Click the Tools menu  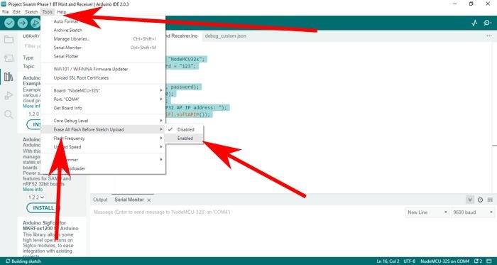click(x=48, y=12)
